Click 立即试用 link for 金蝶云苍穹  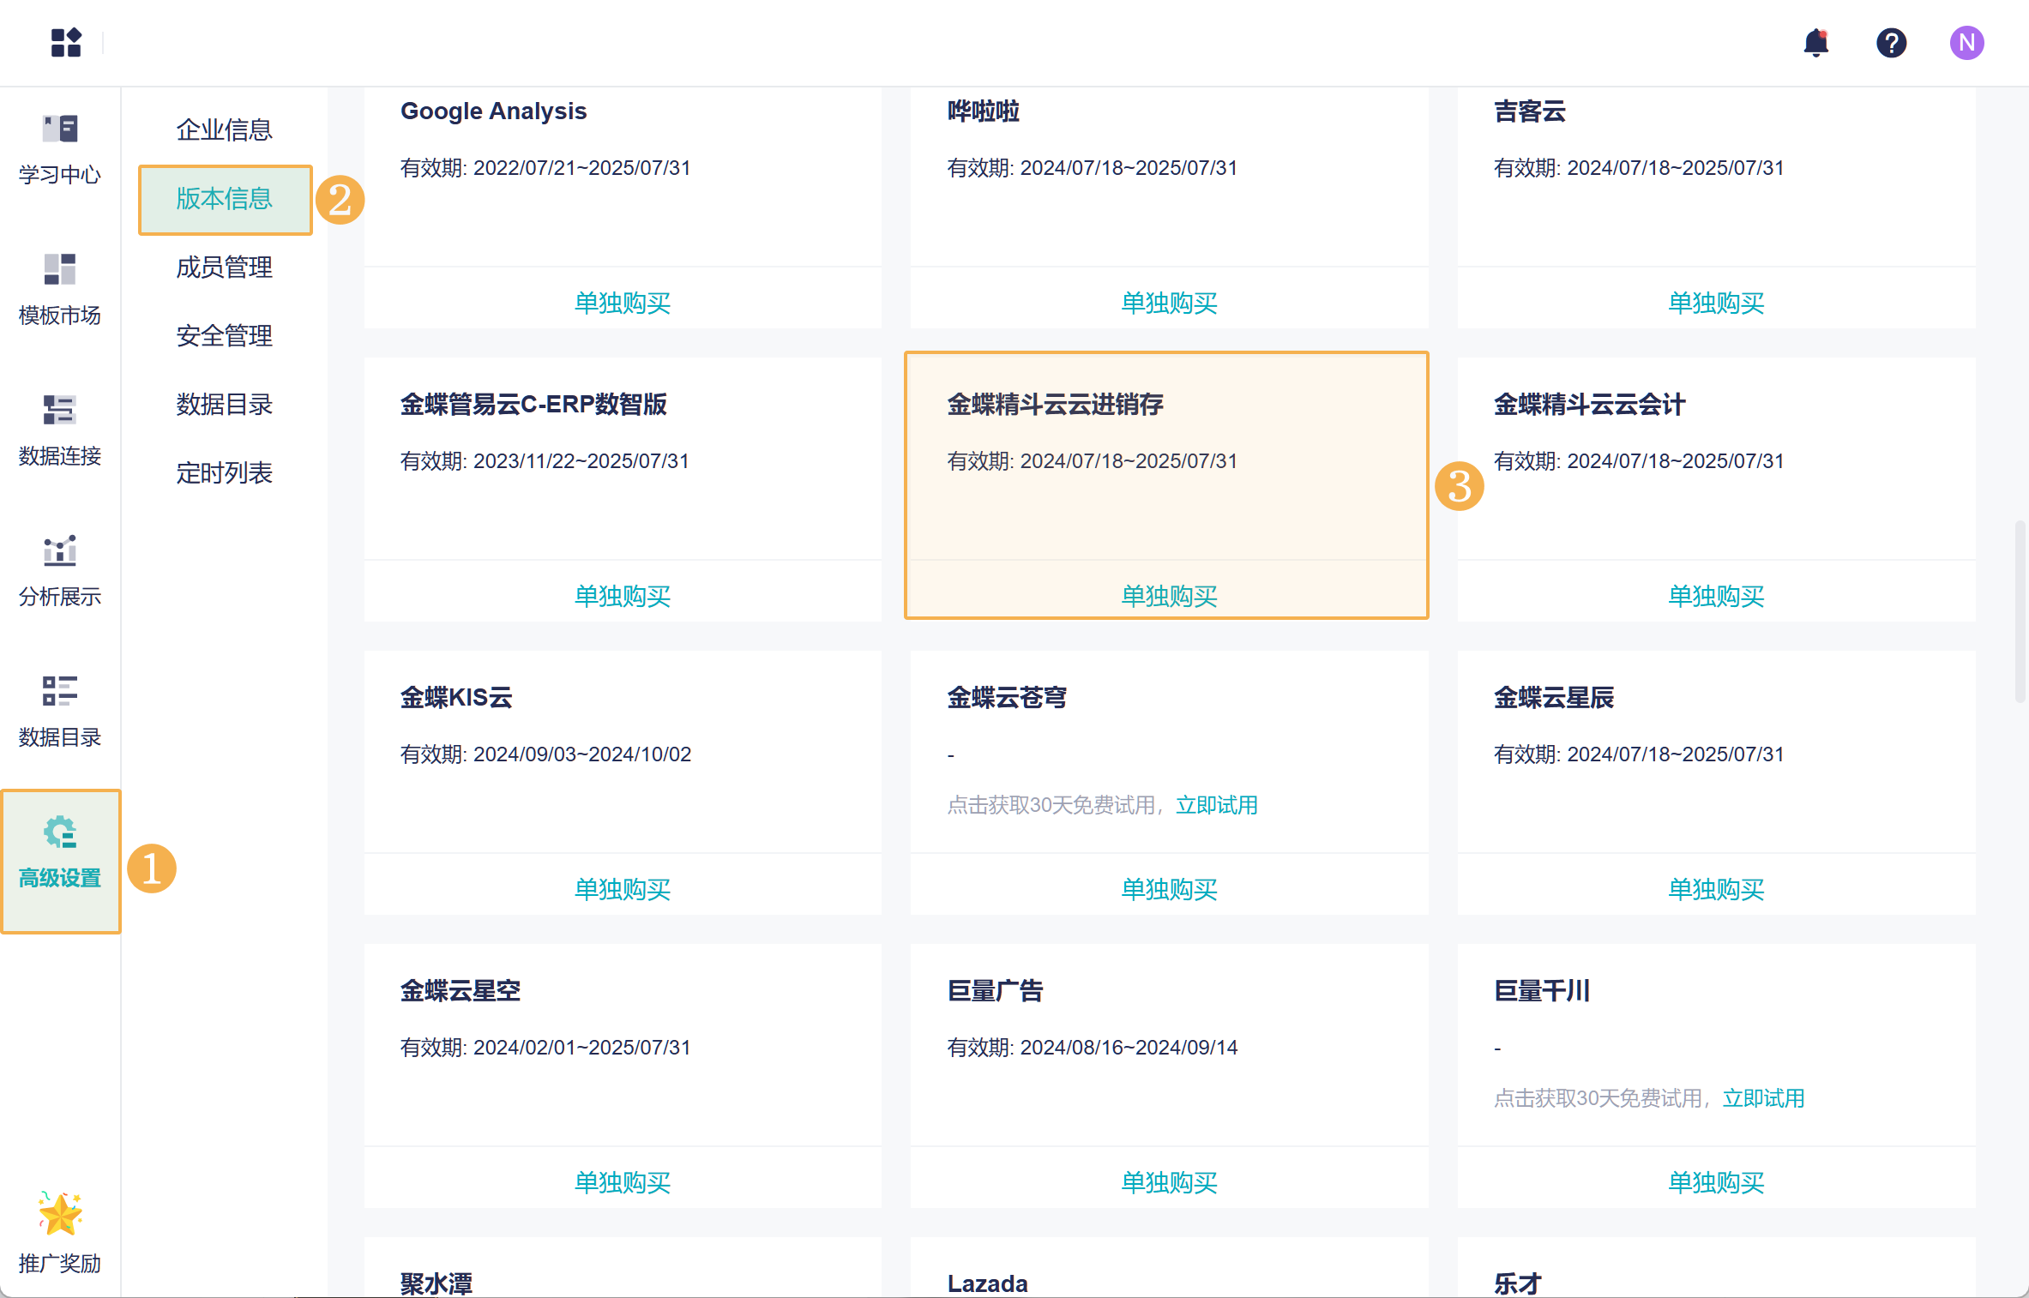1216,805
